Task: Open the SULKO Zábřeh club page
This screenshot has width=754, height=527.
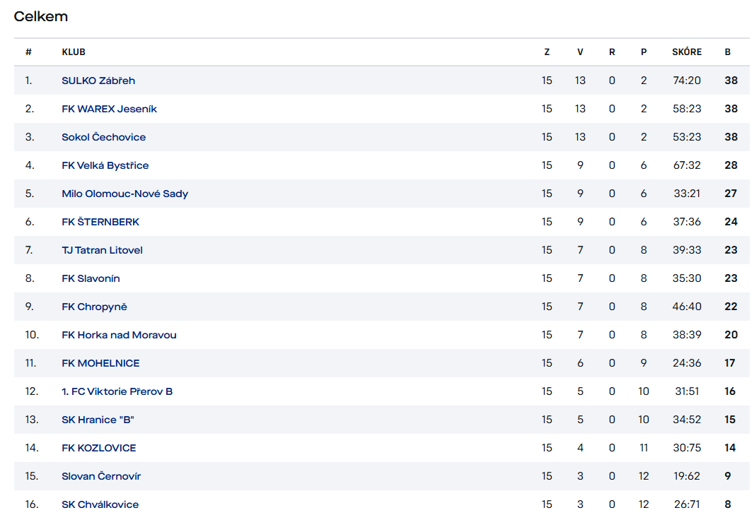Action: point(98,81)
